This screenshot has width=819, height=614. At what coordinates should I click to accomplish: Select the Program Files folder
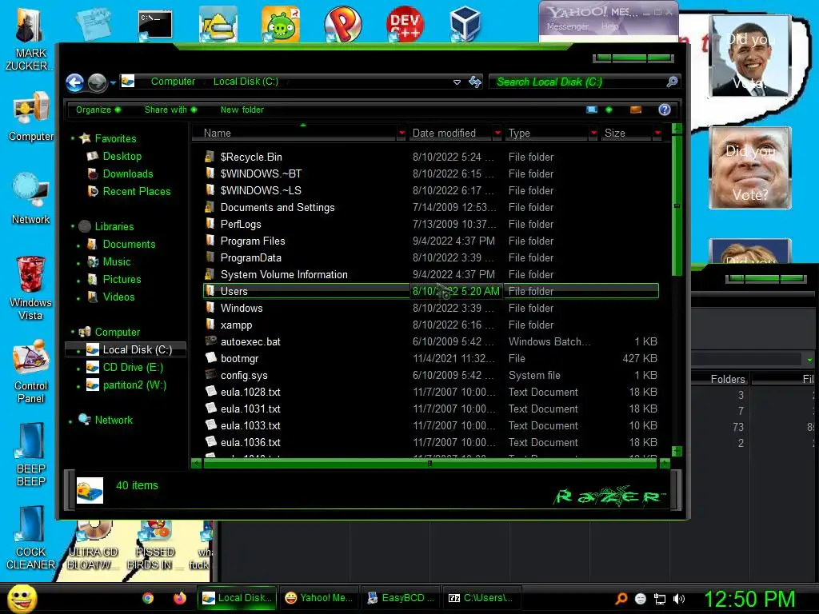click(252, 241)
